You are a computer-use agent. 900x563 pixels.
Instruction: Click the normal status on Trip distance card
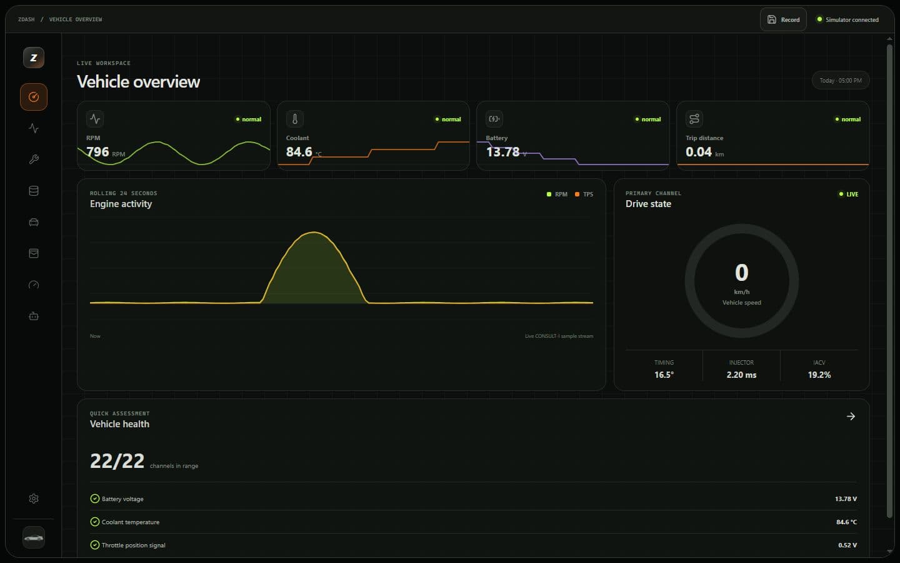click(x=847, y=119)
